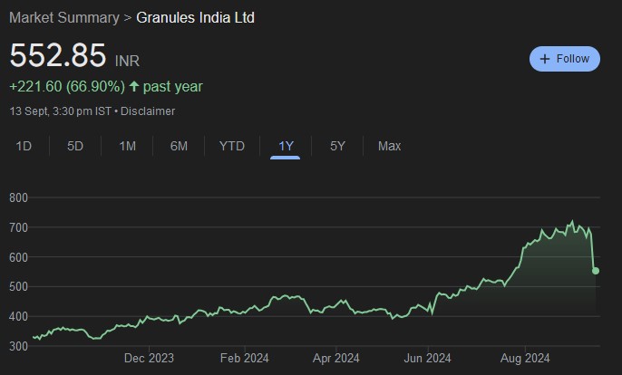Switch to 6M chart view
The image size is (622, 375).
pyautogui.click(x=179, y=146)
